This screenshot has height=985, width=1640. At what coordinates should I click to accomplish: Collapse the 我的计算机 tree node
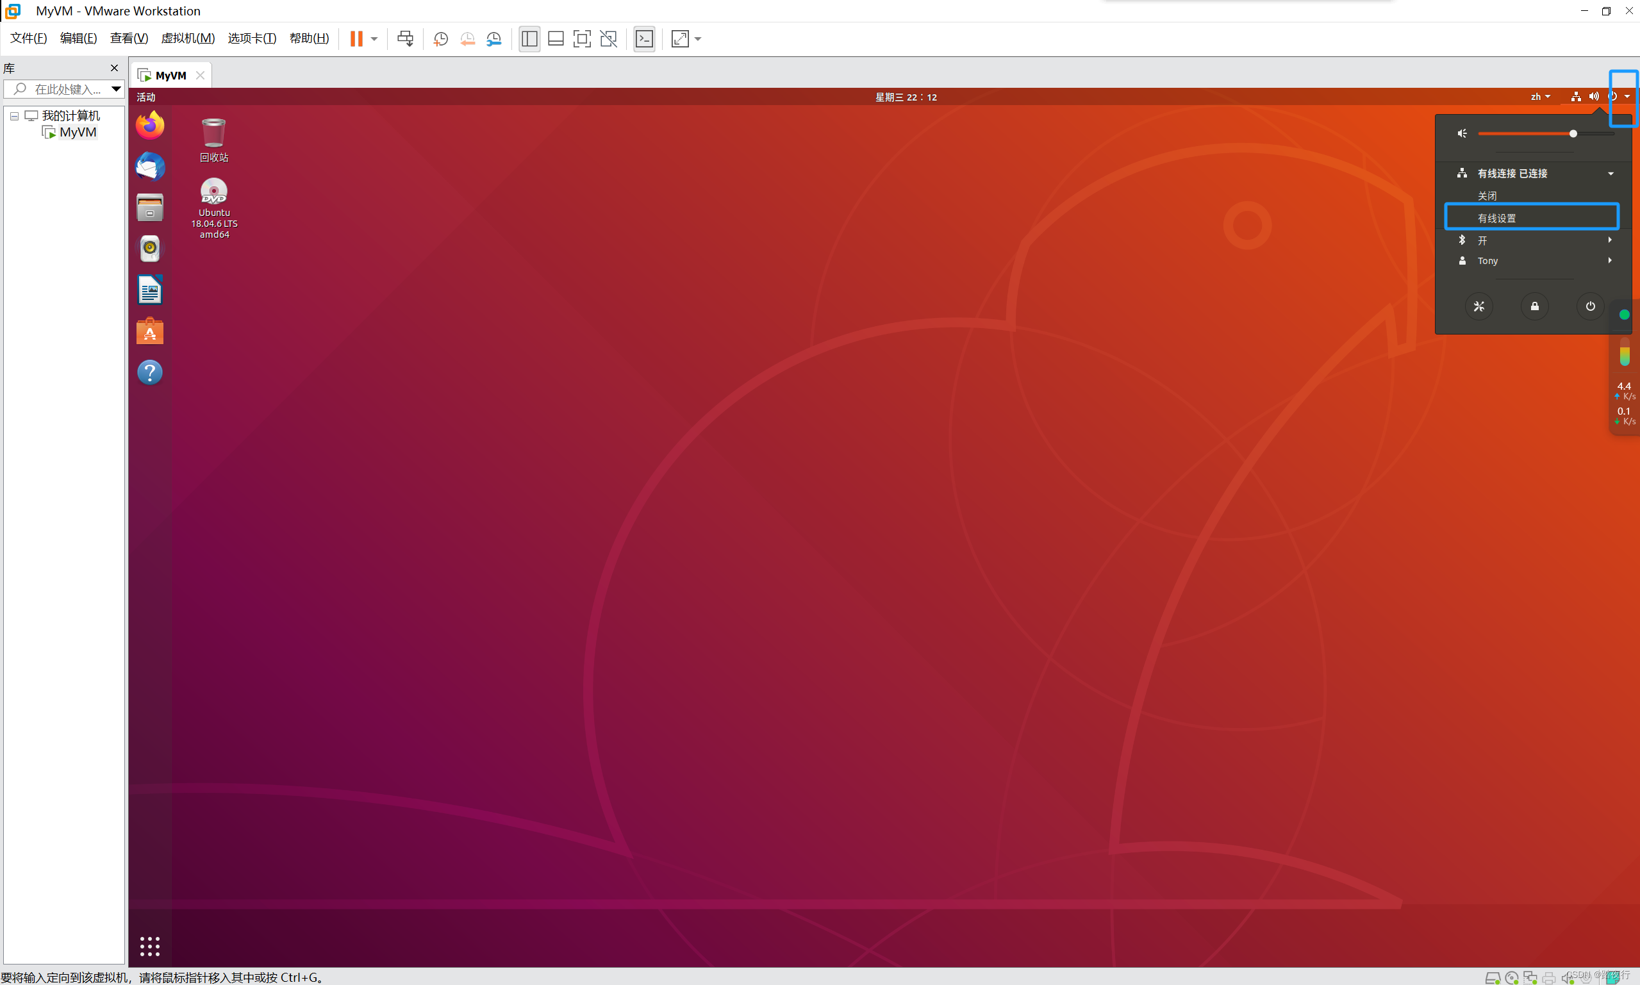(14, 116)
